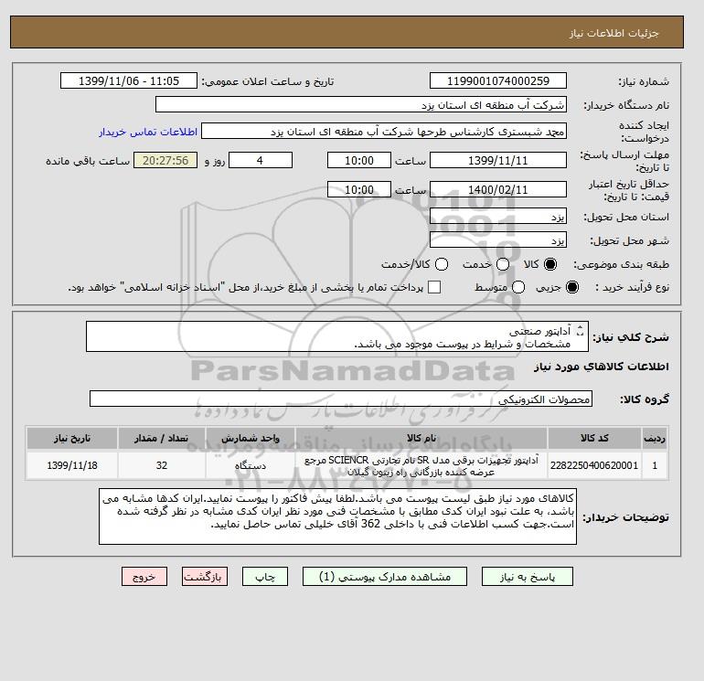The image size is (704, 681).
Task: Select the کالا radio button
Action: 550,264
